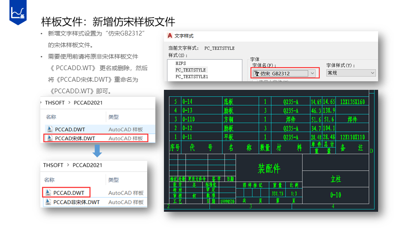Click the file icon next to PCCAD宋体.DWT
Viewport: 412px width, 231px height.
tap(50, 138)
